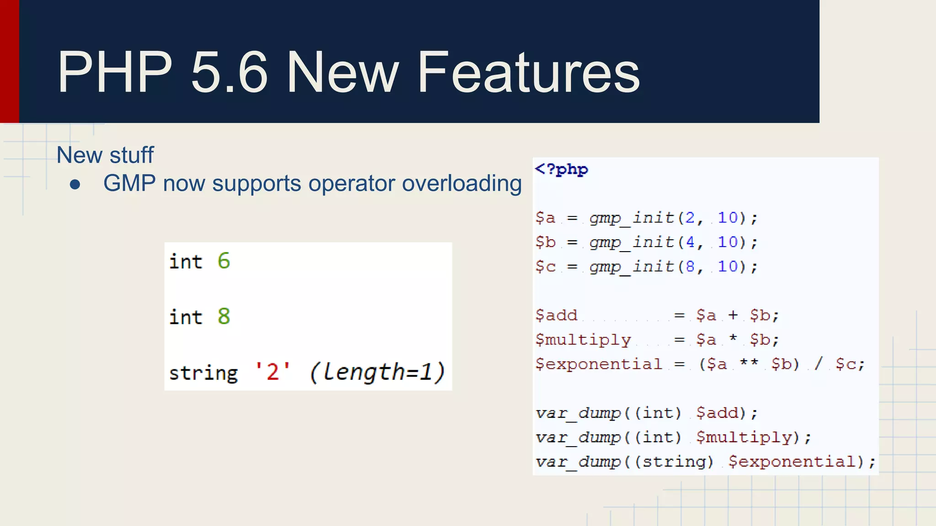The height and width of the screenshot is (526, 936).
Task: Click the '$add = $a + $b;' line
Action: [657, 315]
